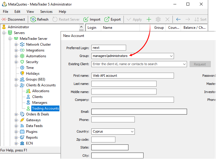Collapse the Clients & Accounts node
Screen dimensions: 216x159
(16, 85)
